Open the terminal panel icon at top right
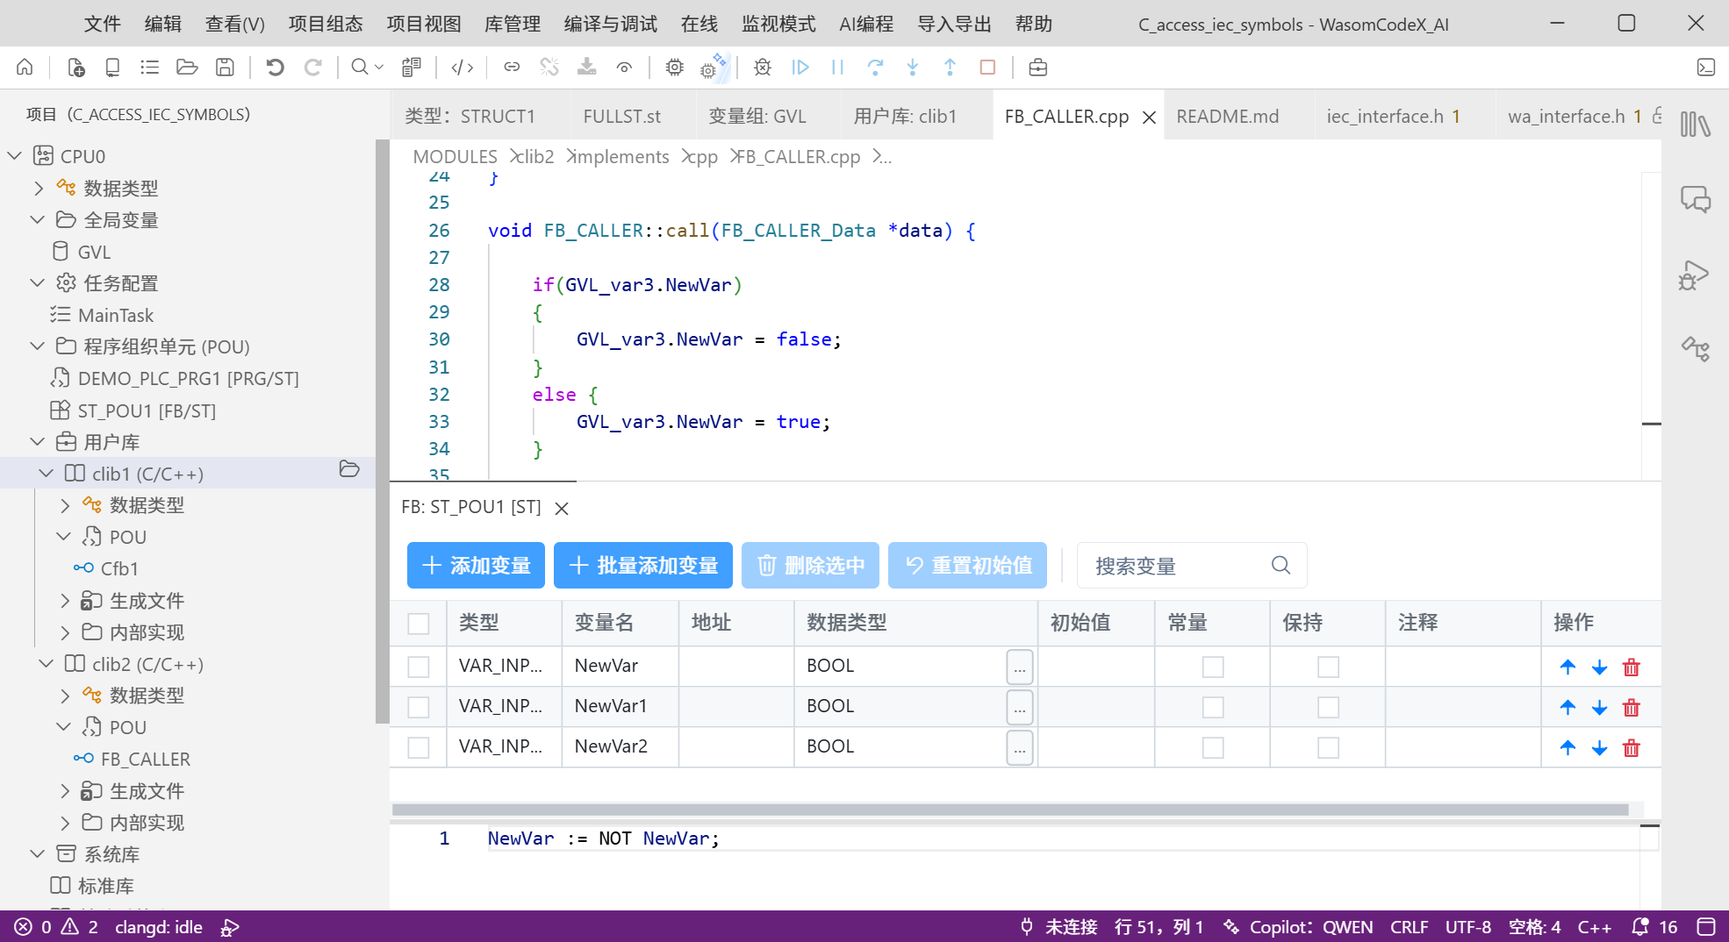This screenshot has width=1729, height=942. click(x=1706, y=68)
